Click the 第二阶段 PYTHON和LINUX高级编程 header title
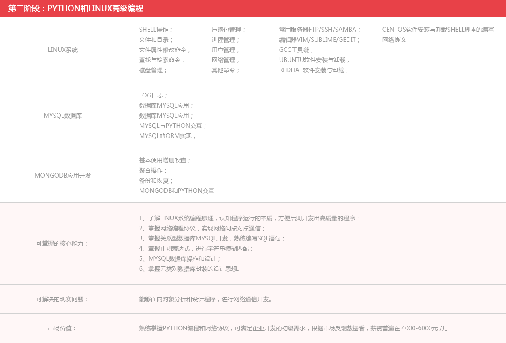This screenshot has height=343, width=506. tap(76, 8)
